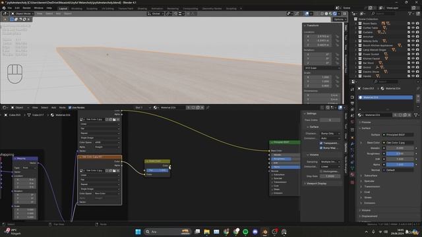Disable rendering of Armchair collection

coord(417,37)
